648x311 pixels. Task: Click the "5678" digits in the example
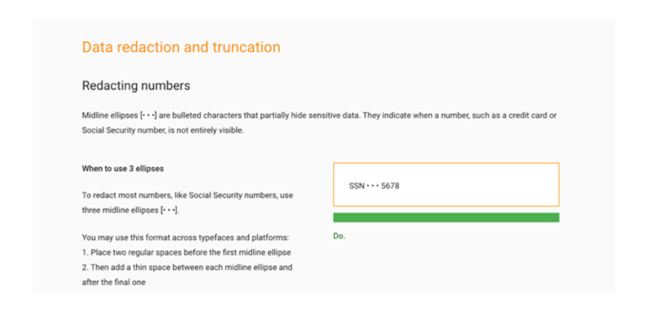pos(391,186)
